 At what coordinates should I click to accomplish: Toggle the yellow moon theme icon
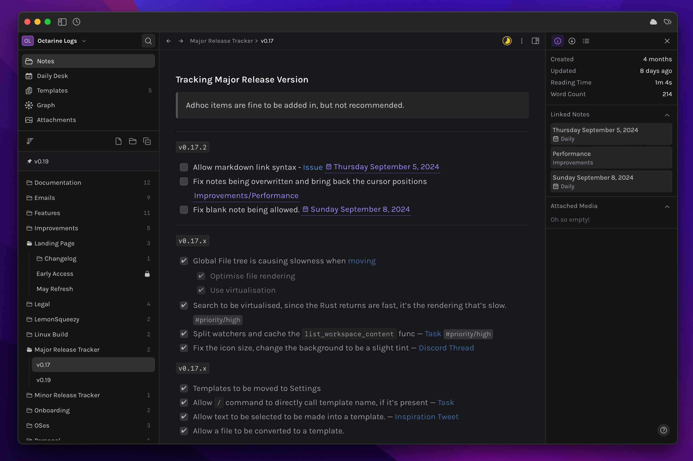(x=507, y=41)
